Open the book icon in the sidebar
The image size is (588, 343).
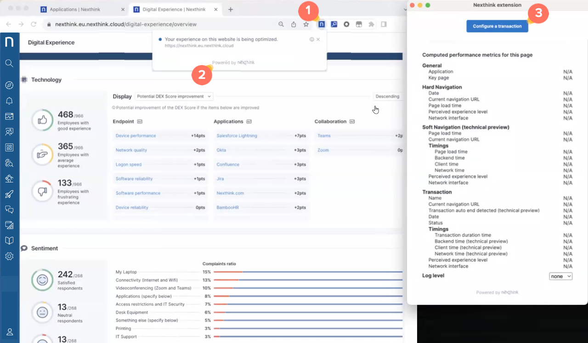pos(9,241)
